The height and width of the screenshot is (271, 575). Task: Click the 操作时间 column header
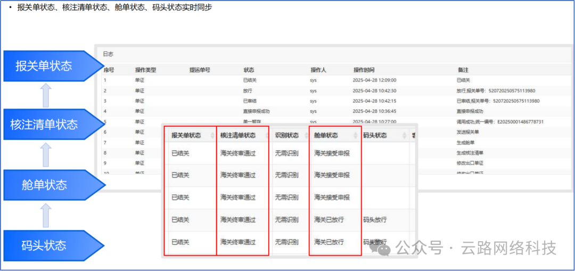click(x=364, y=70)
